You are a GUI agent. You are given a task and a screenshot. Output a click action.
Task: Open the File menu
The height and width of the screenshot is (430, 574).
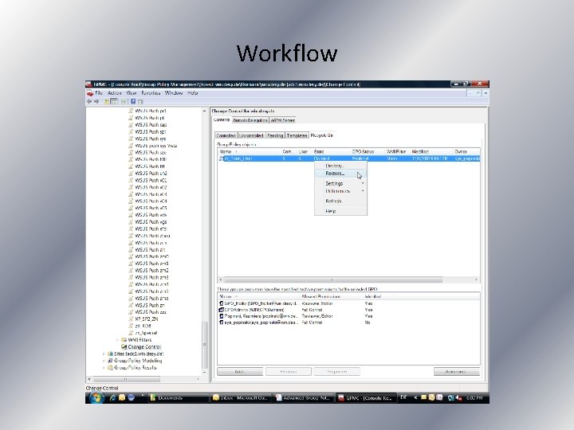click(99, 93)
